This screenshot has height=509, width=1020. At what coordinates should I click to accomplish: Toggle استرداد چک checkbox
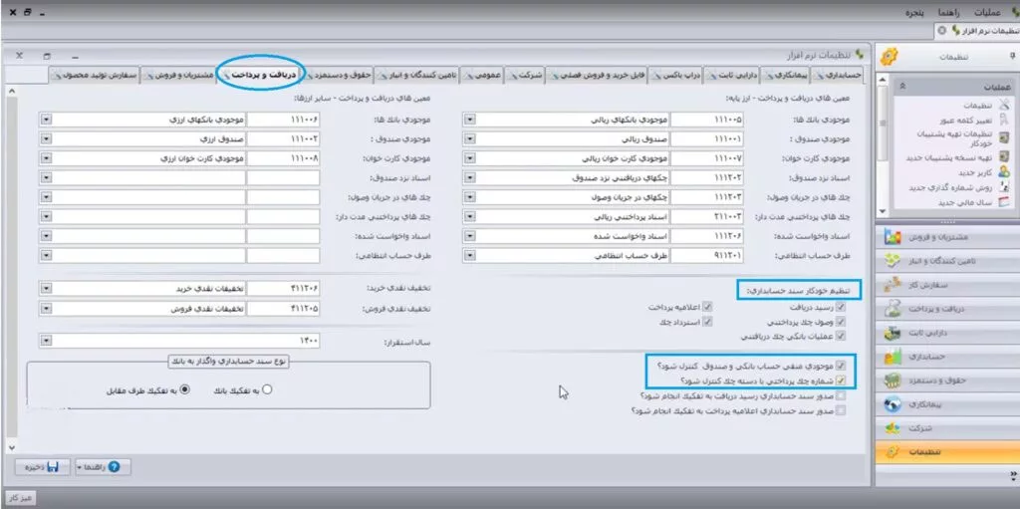point(708,321)
